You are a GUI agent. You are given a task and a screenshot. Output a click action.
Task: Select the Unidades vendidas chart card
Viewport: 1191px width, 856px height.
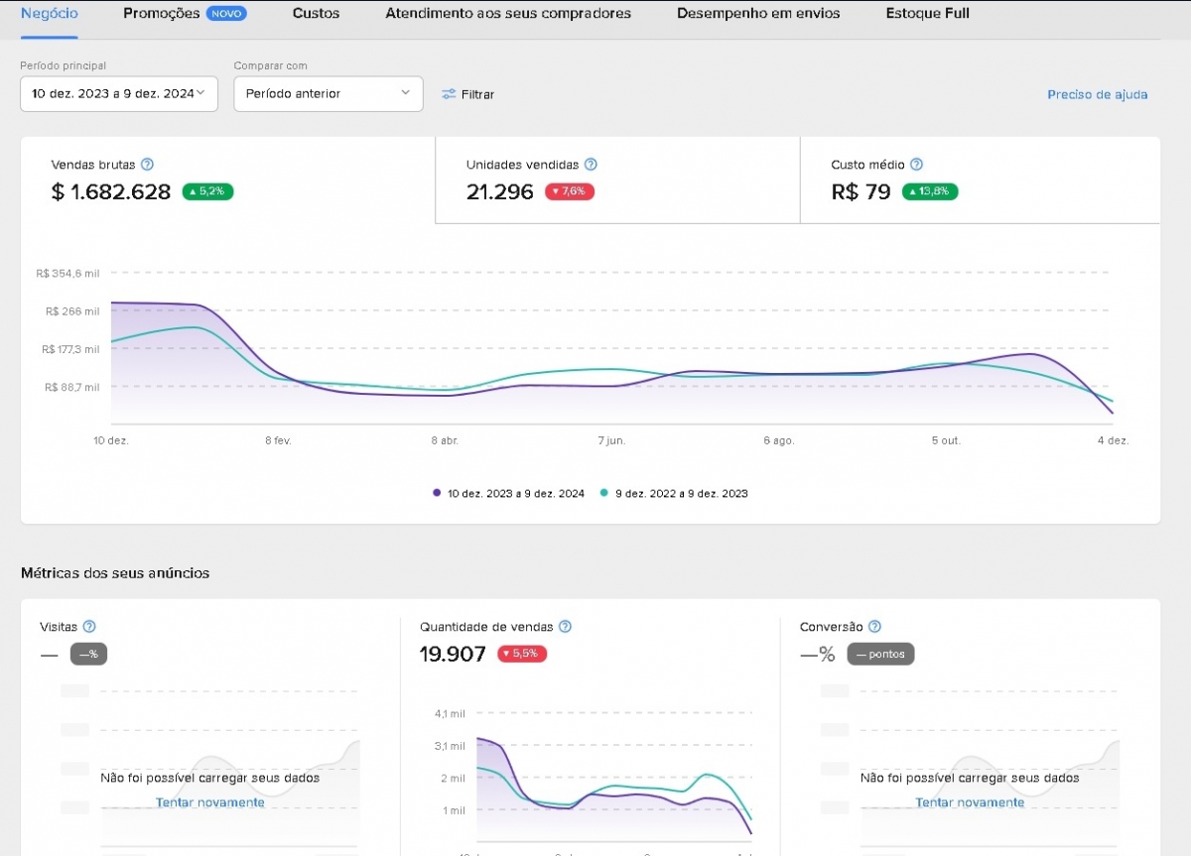pos(617,181)
